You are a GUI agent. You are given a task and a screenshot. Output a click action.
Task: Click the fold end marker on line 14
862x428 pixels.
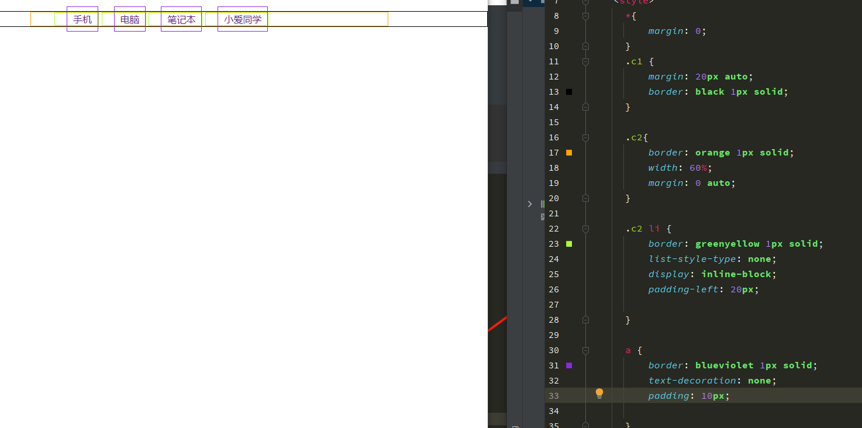585,107
